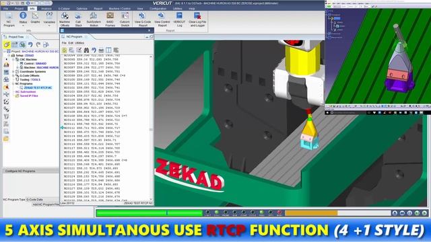Select Tooling : TOOLS in the tree
The height and width of the screenshot is (242, 431).
[30, 79]
